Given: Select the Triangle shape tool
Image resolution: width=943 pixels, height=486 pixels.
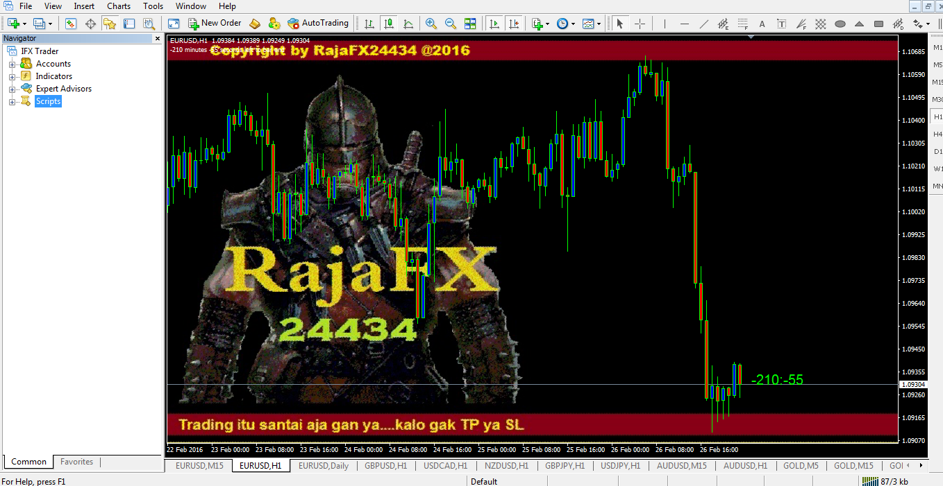Looking at the screenshot, I should pyautogui.click(x=860, y=24).
